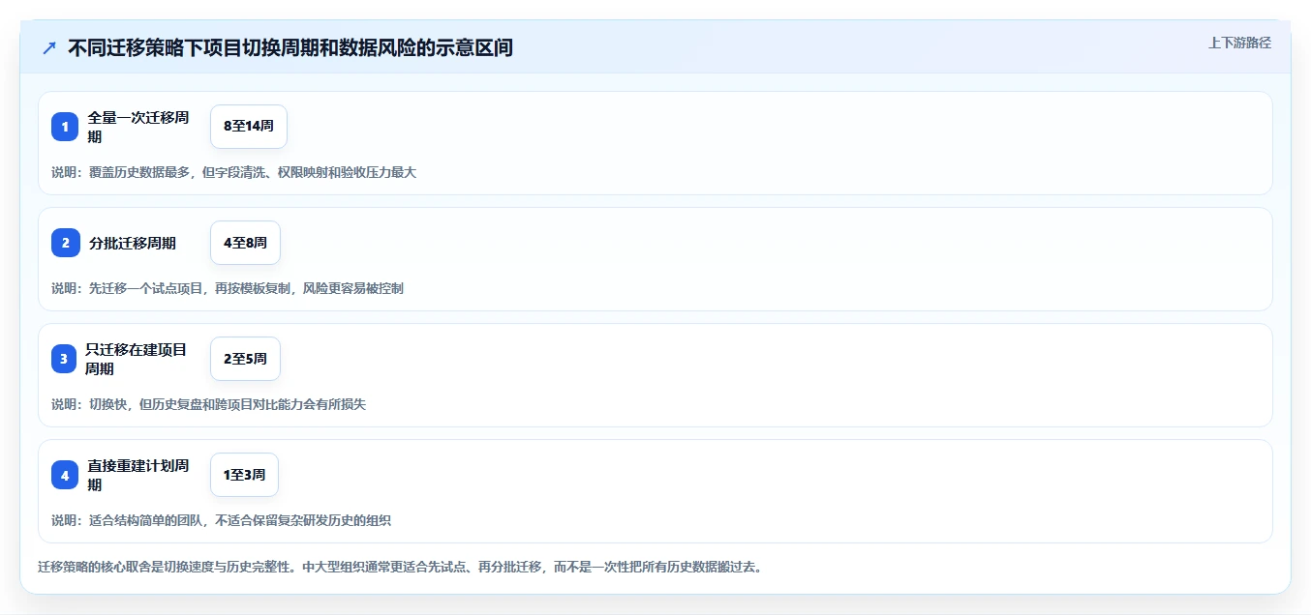Click the 直接重建计划周期 label
Viewport: 1311px width, 615px height.
(x=138, y=475)
